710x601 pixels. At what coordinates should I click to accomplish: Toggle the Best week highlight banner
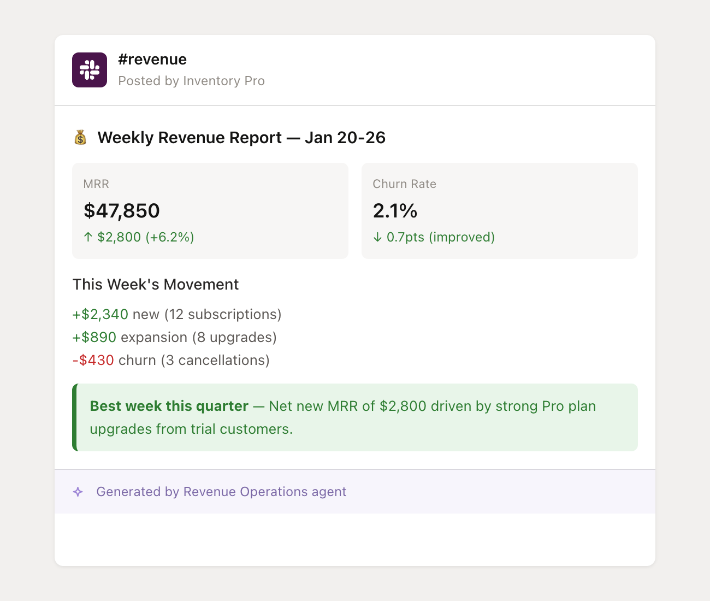click(355, 417)
